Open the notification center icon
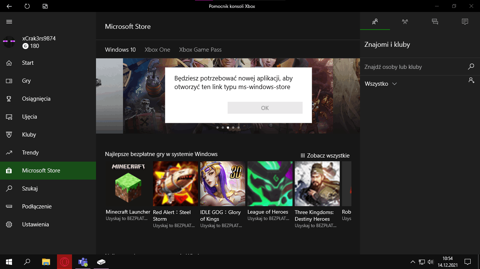The height and width of the screenshot is (269, 480). click(468, 262)
